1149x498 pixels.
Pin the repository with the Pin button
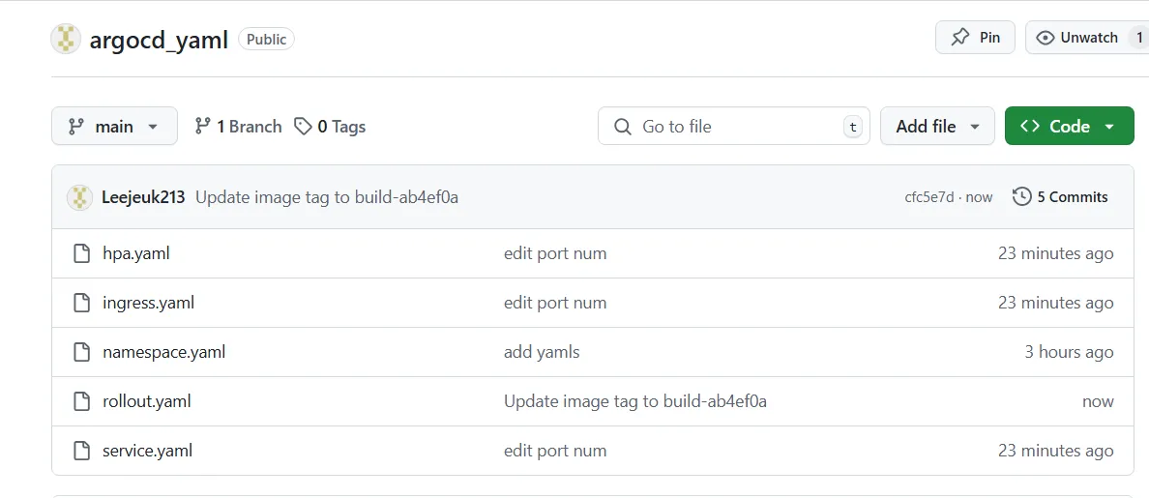[975, 38]
